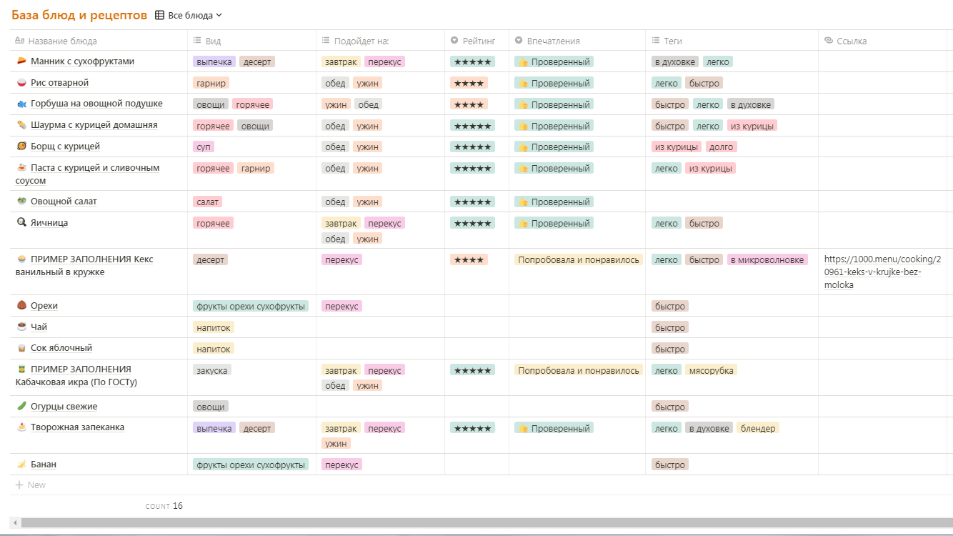Open the Вид column header menu
This screenshot has height=536, width=953.
pos(251,41)
